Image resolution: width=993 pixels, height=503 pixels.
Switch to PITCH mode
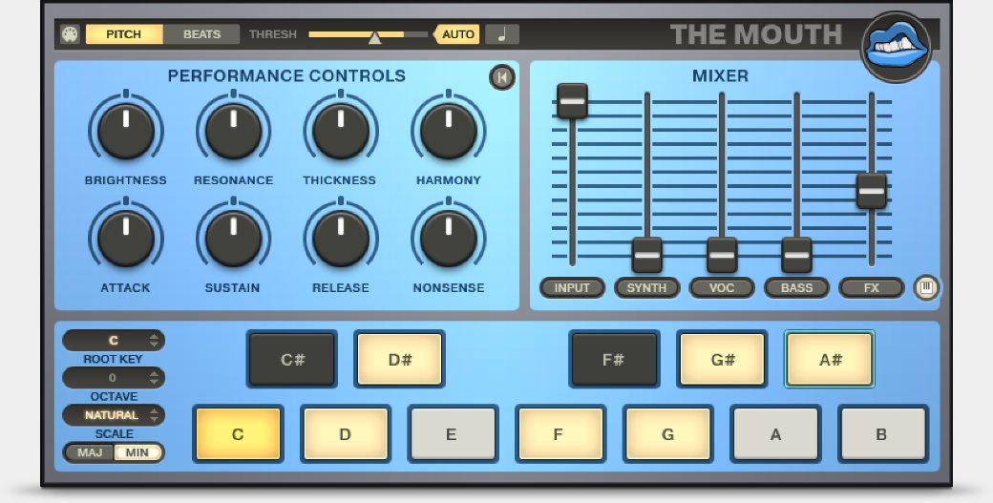(x=124, y=34)
